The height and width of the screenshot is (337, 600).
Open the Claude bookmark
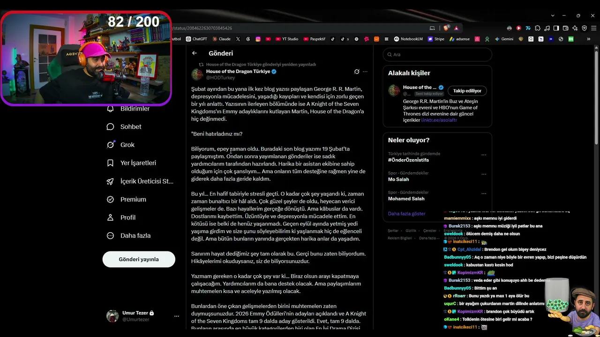click(221, 39)
